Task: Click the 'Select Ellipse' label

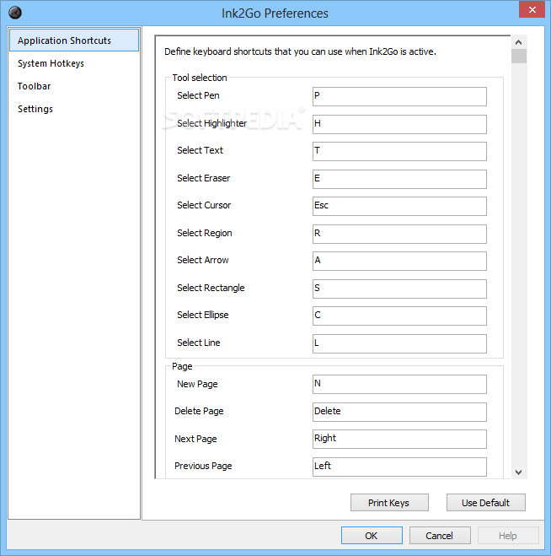Action: coord(203,315)
